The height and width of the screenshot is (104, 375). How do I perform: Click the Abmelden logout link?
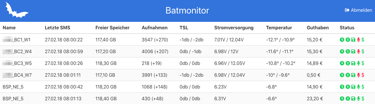click(x=359, y=10)
